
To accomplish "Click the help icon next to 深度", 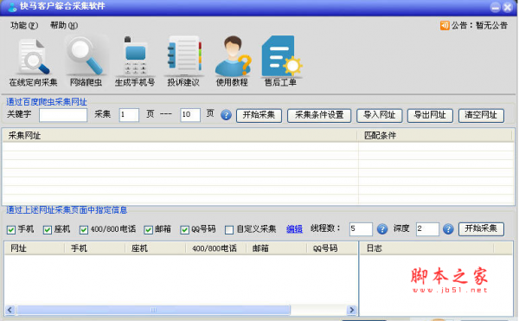I will coord(448,228).
